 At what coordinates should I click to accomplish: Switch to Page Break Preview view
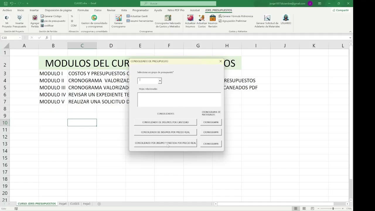coord(312,208)
